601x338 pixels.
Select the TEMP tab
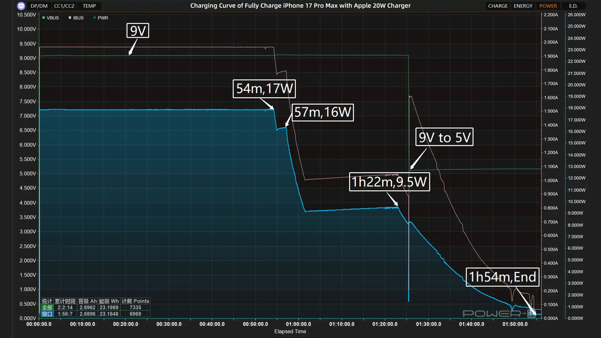pos(89,6)
